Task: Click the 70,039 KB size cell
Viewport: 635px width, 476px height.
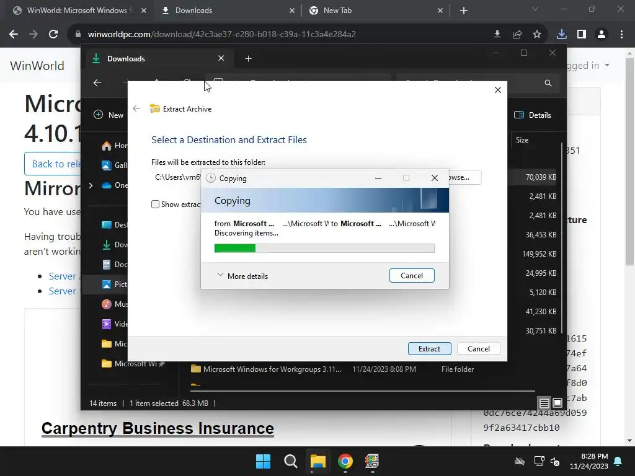Action: click(x=541, y=177)
